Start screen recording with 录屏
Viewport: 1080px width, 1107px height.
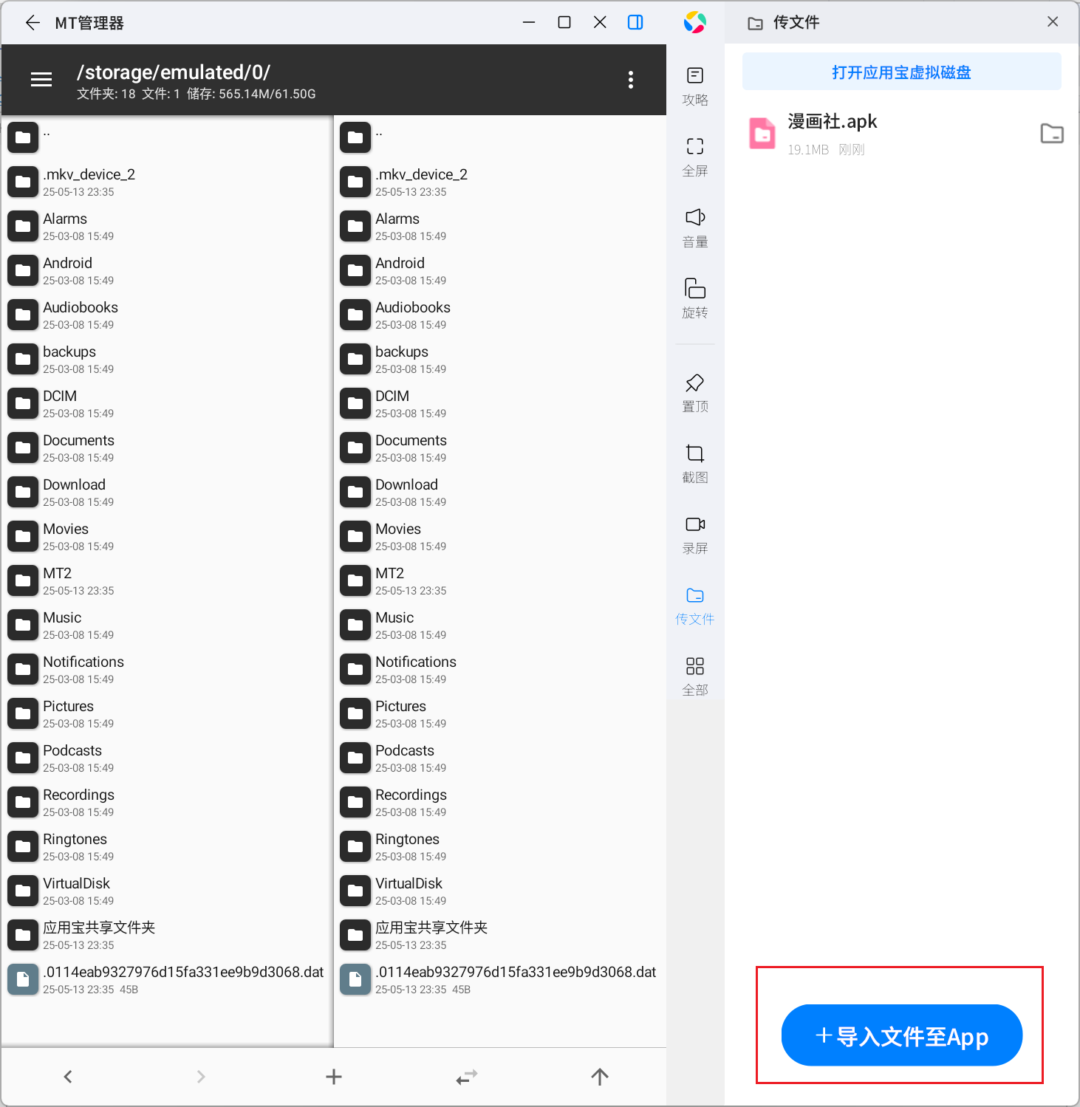pyautogui.click(x=695, y=534)
